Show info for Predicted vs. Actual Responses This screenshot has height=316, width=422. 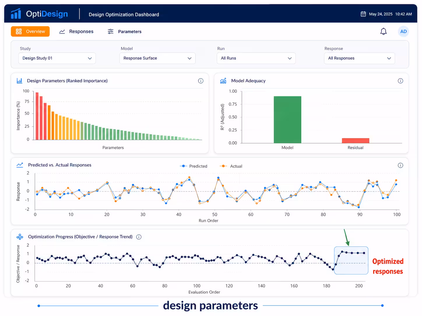(x=400, y=165)
